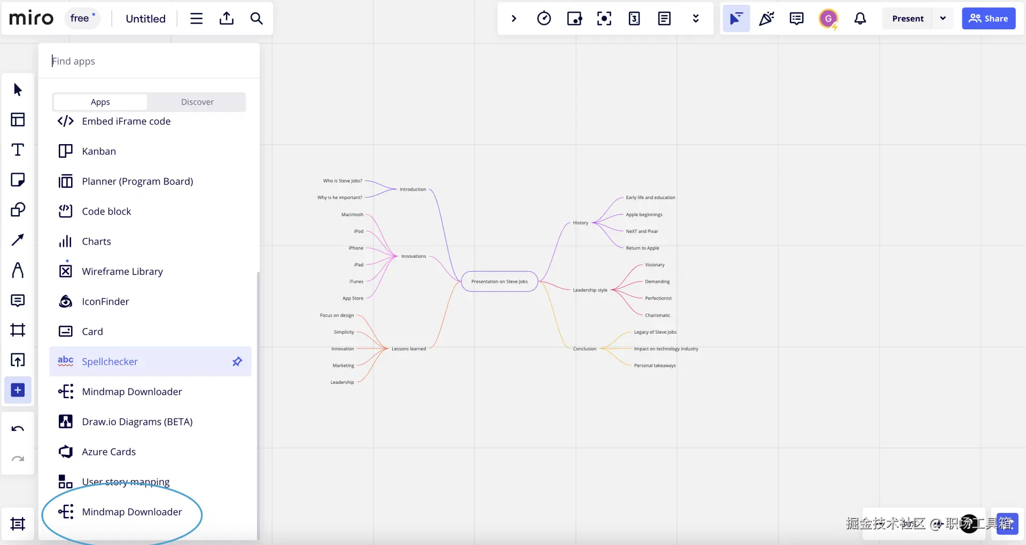Open Embed iFrame code app

coord(150,121)
